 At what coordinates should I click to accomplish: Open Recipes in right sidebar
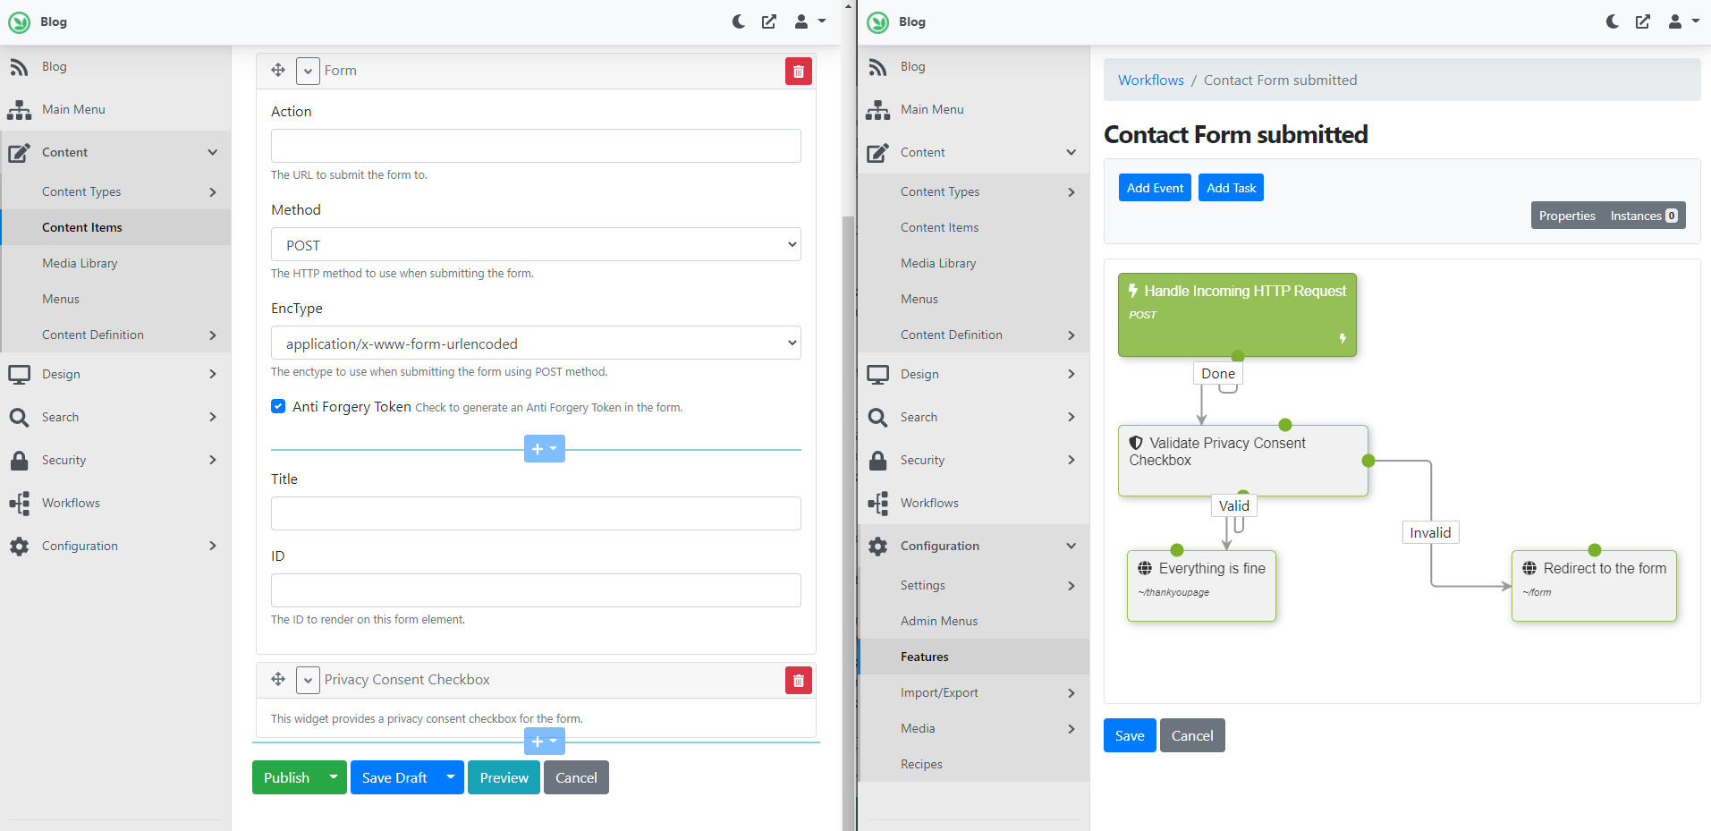point(973,764)
